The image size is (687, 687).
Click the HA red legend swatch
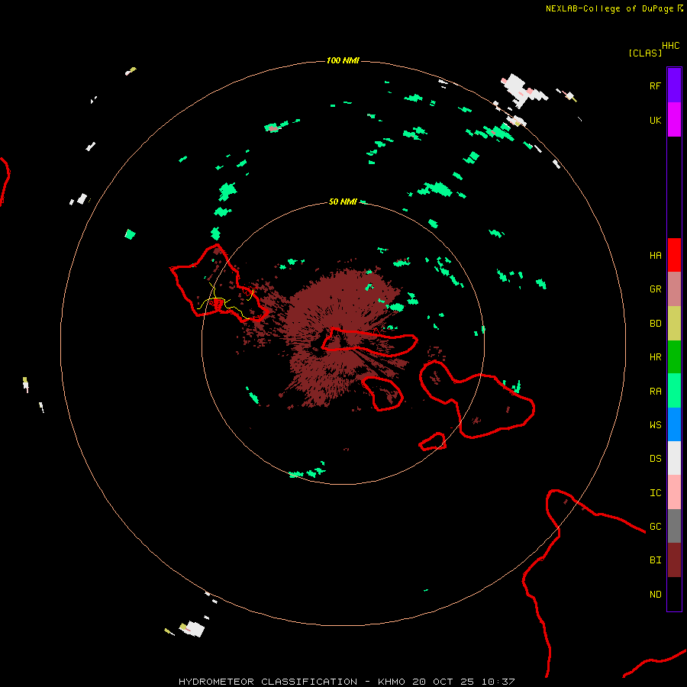pos(674,255)
